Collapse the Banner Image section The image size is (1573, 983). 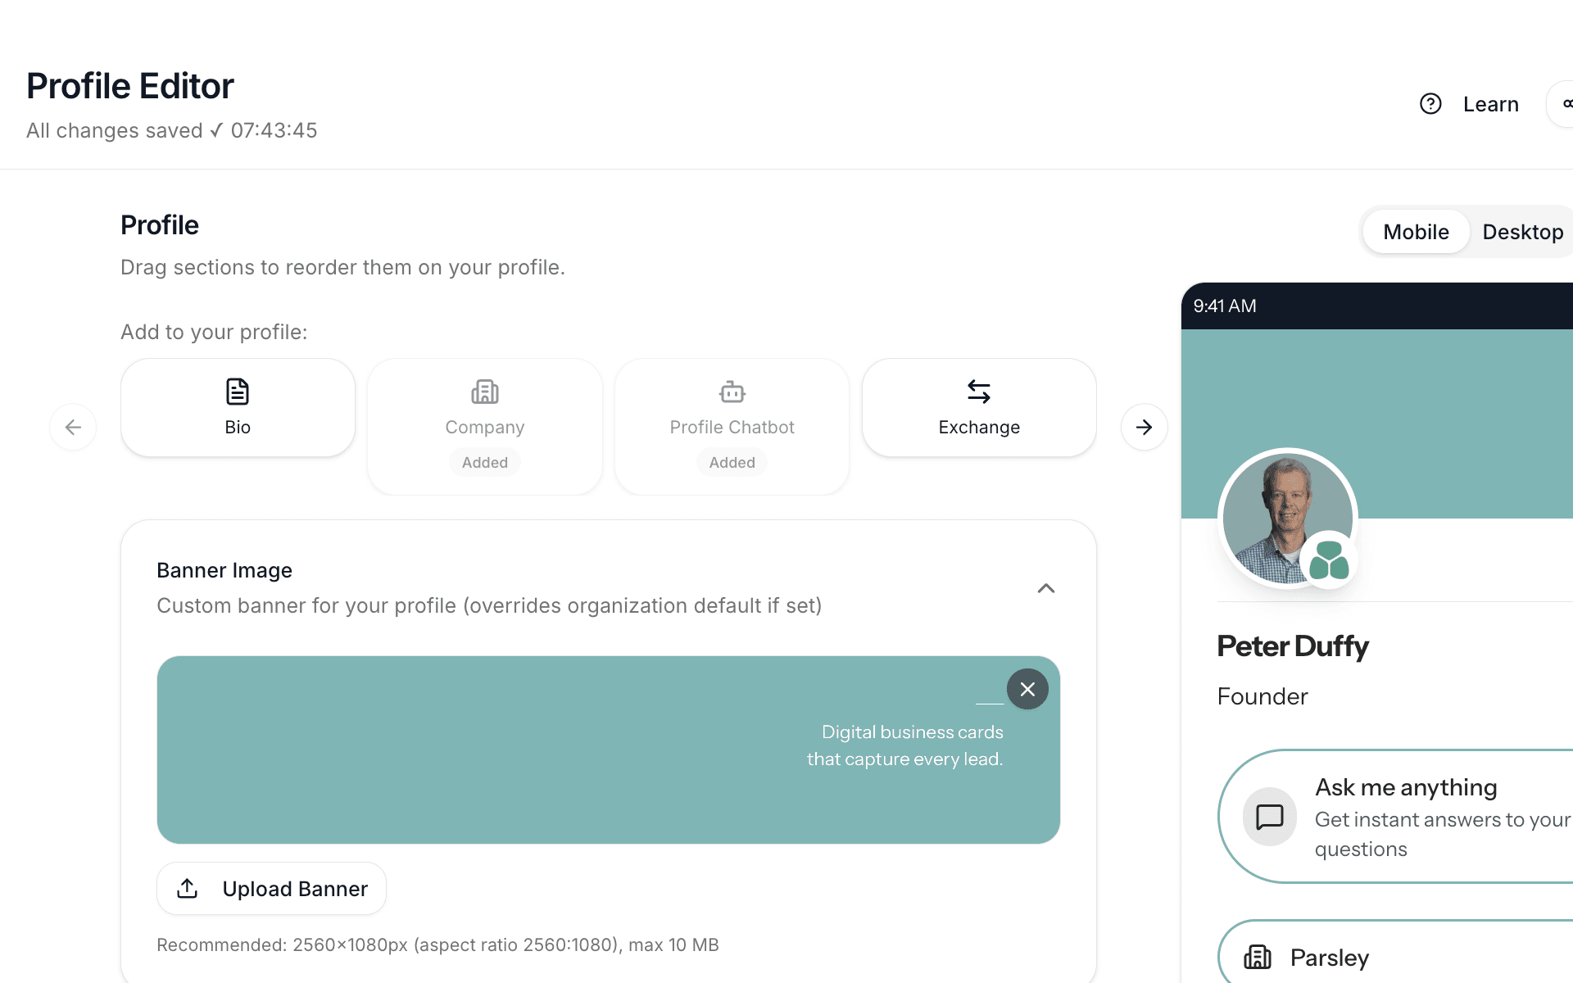tap(1045, 588)
